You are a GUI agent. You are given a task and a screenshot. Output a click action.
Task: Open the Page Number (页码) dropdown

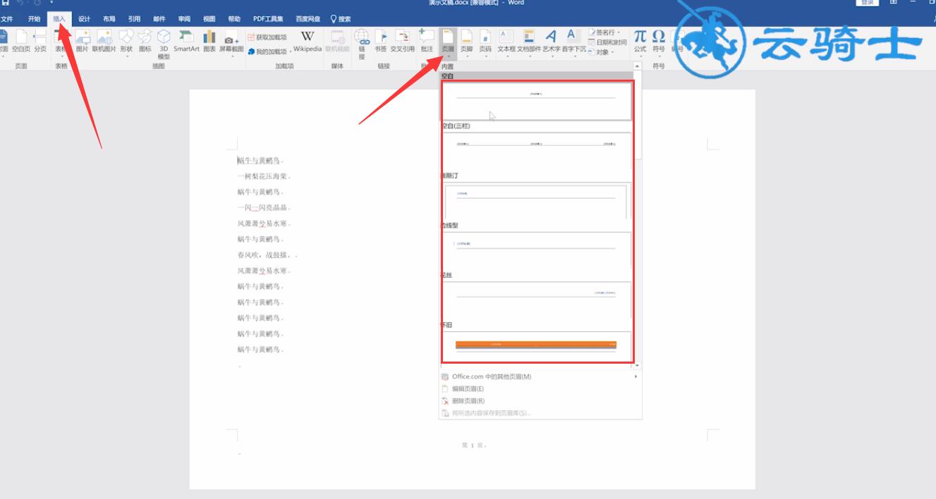tap(485, 43)
